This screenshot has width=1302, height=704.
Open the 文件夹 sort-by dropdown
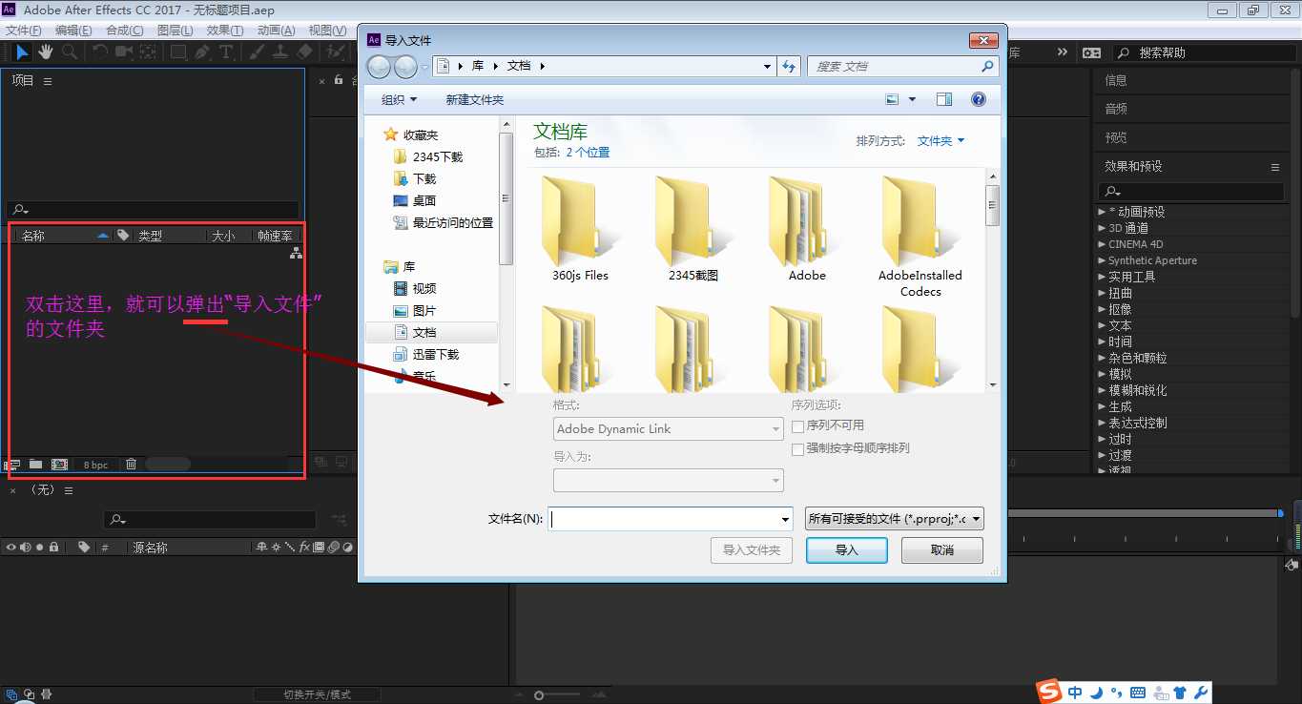tap(940, 140)
